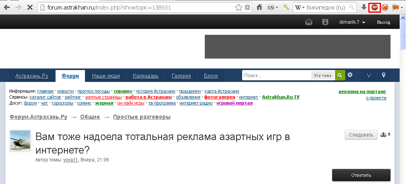Open the Календарь tab

146,76
